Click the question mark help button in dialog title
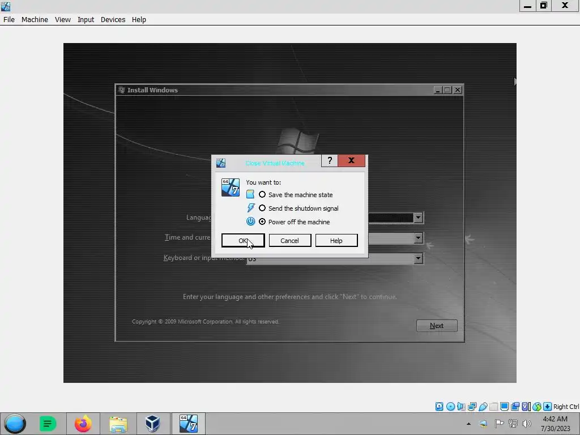 pyautogui.click(x=330, y=160)
